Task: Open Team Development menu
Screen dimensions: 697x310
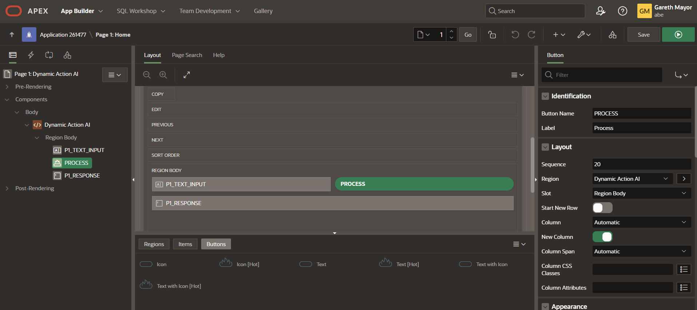Action: 210,11
